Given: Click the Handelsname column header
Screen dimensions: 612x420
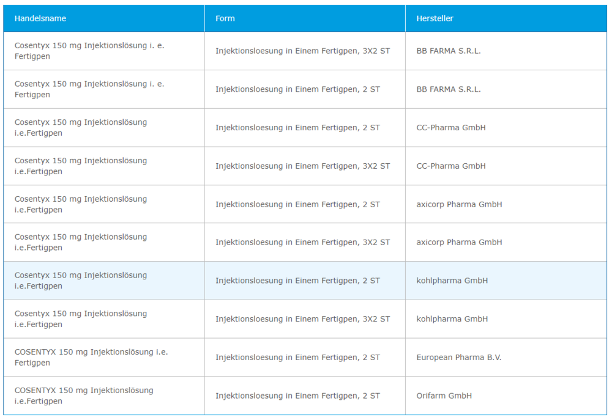Looking at the screenshot, I should 40,18.
